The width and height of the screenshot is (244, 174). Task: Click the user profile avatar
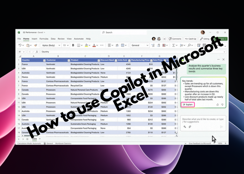[203, 32]
